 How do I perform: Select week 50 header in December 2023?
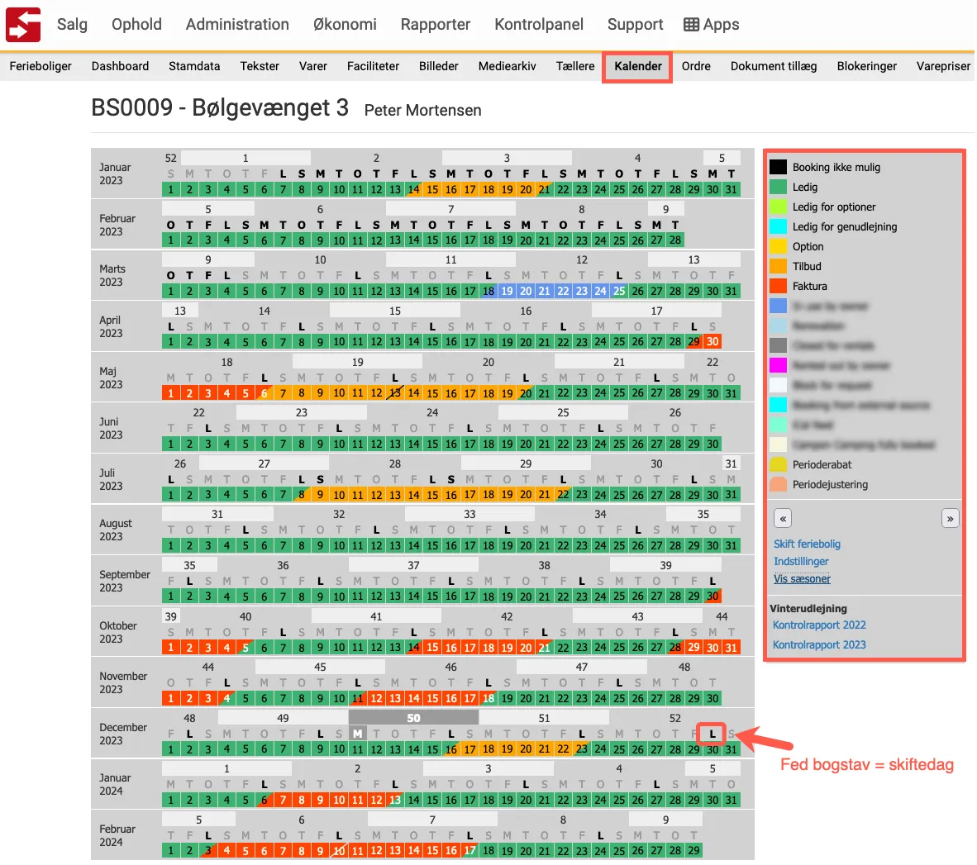point(413,718)
